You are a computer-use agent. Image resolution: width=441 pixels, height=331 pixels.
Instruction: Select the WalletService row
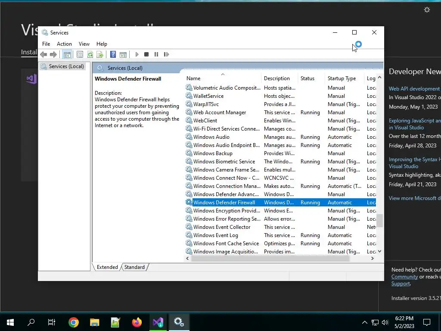pos(280,96)
